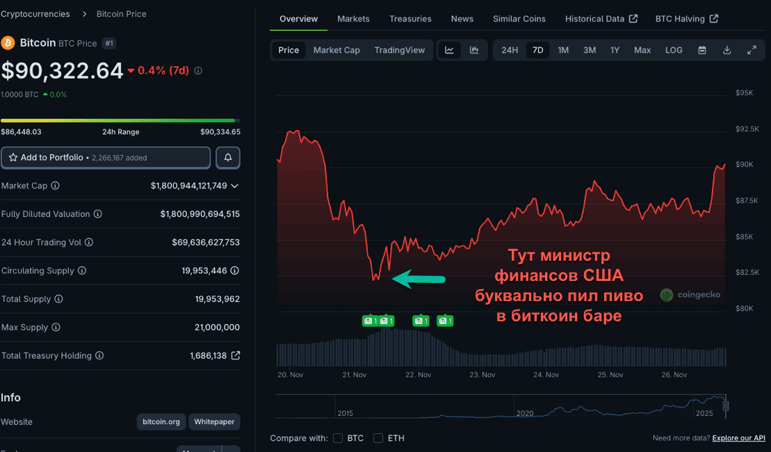Open the calendar date range picker

tap(702, 50)
